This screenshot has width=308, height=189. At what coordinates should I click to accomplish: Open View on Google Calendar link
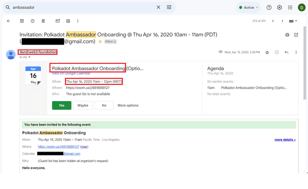pos(71,73)
